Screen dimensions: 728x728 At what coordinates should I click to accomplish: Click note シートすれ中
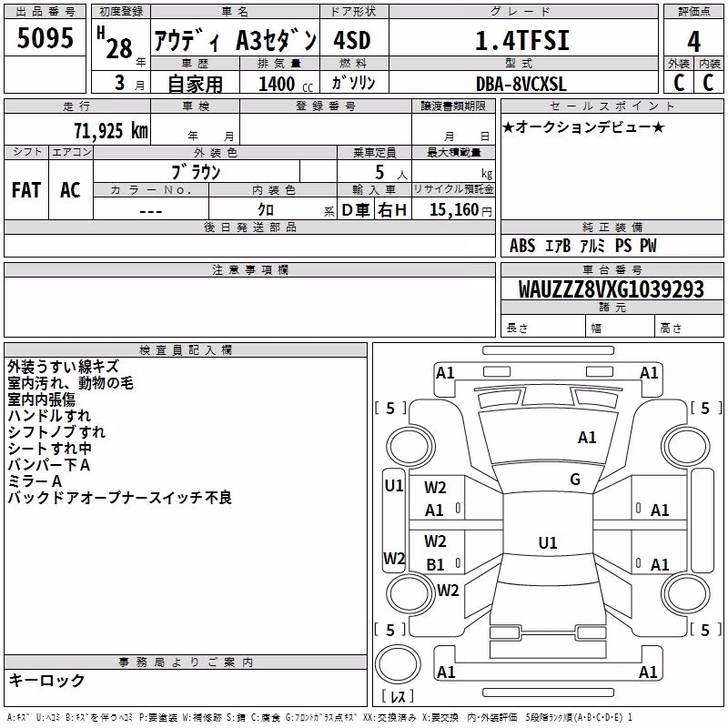point(50,448)
